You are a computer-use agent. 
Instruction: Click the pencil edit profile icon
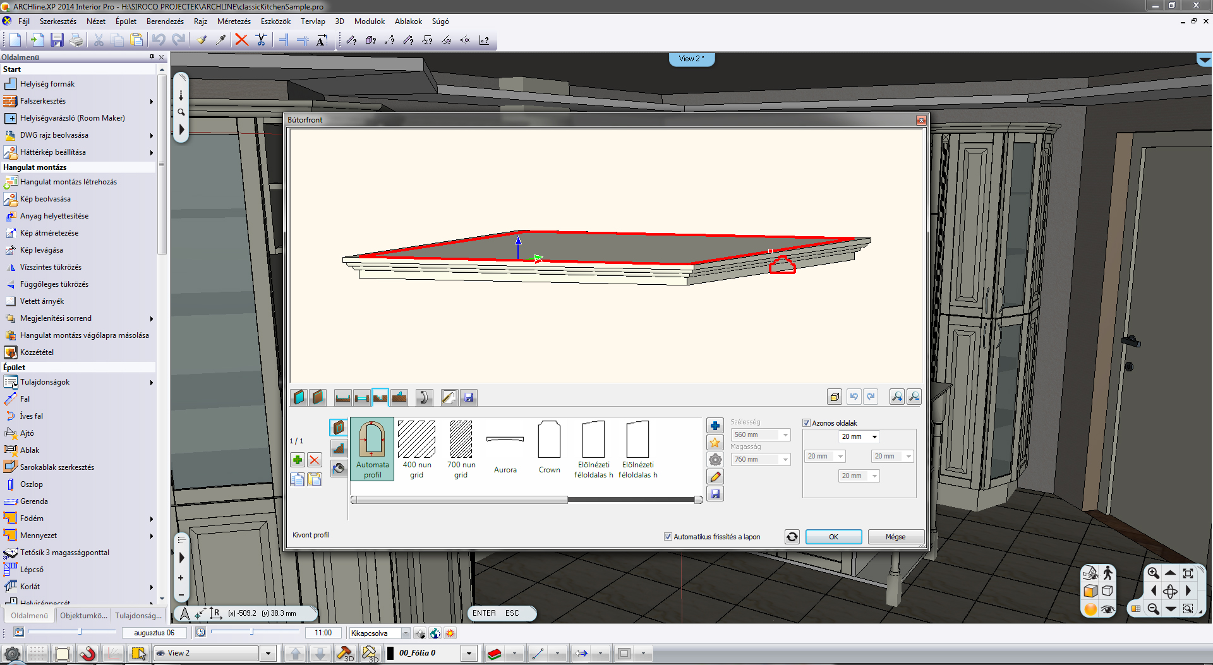pyautogui.click(x=715, y=477)
